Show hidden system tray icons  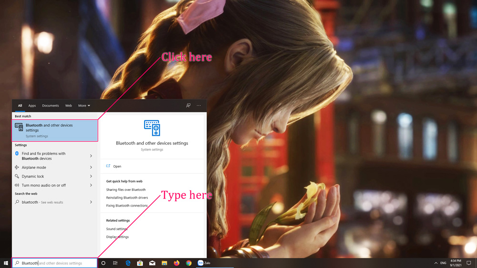pos(436,263)
